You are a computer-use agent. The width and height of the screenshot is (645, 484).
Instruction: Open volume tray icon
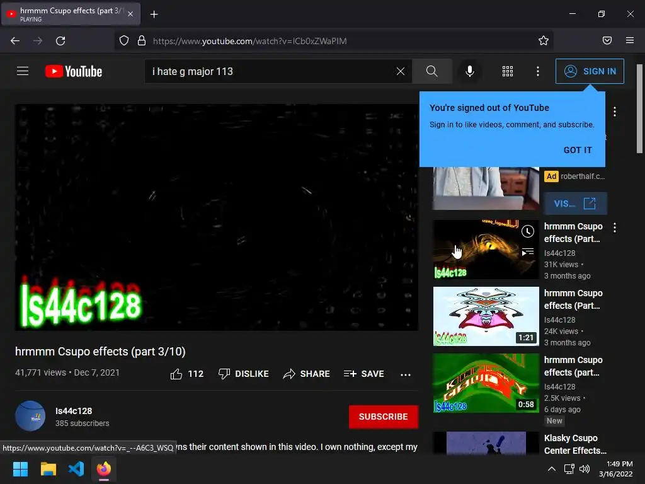pos(584,469)
